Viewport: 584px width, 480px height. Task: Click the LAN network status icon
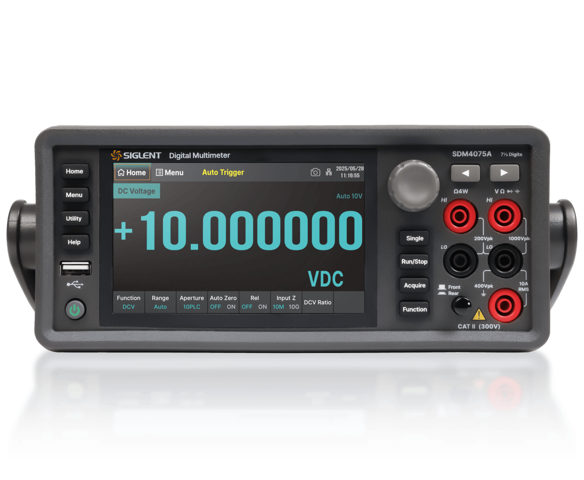(x=329, y=171)
